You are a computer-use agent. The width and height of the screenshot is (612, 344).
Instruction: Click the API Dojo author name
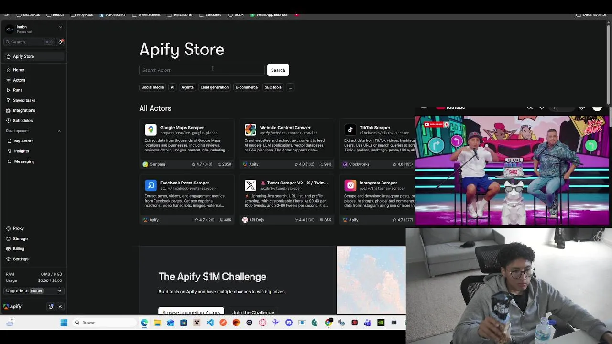[x=256, y=220]
